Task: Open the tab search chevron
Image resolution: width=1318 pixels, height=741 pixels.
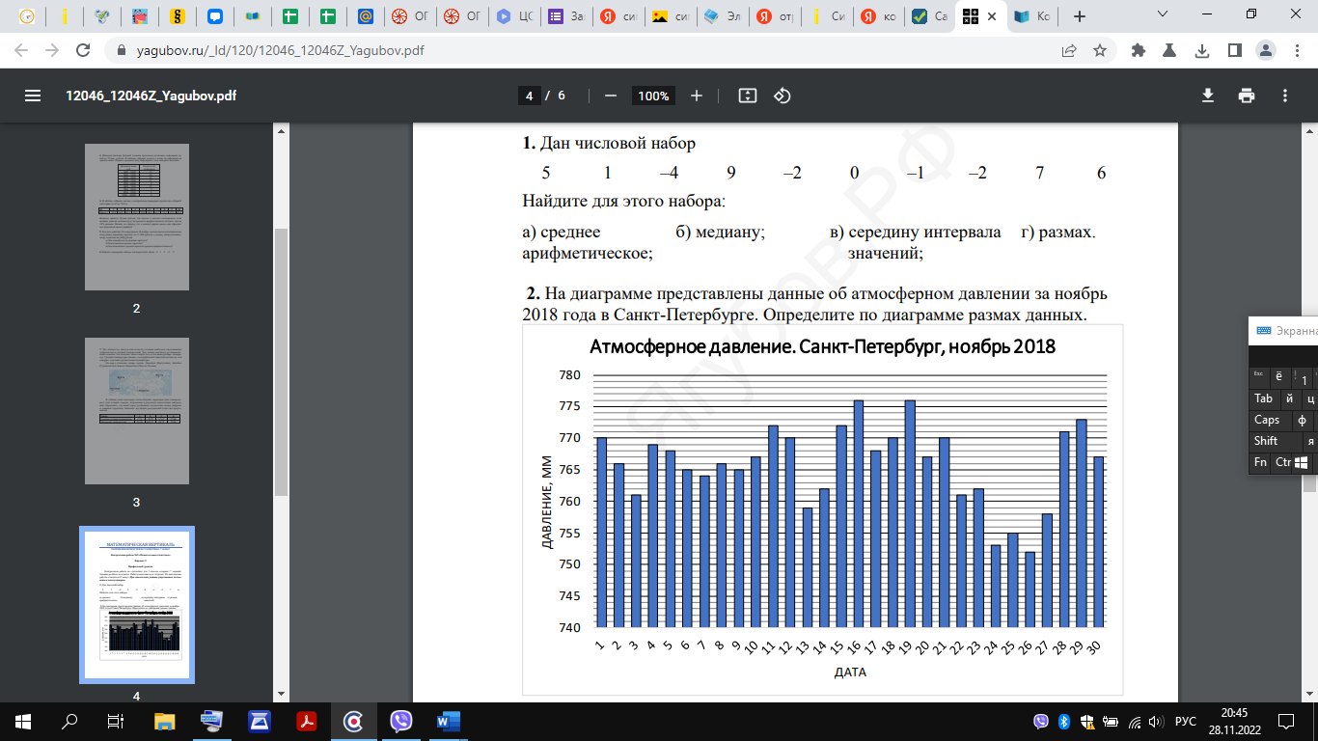Action: (1165, 14)
